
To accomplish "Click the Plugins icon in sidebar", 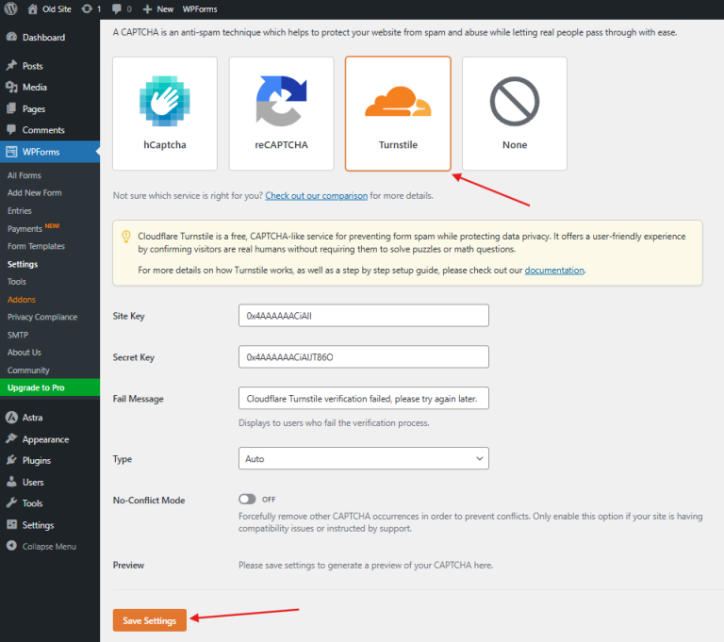I will (11, 460).
